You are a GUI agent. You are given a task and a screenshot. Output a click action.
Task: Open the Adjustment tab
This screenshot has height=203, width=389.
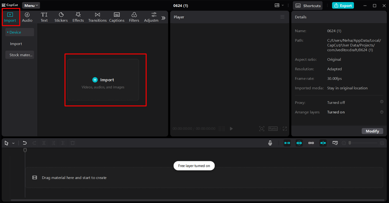pos(151,17)
